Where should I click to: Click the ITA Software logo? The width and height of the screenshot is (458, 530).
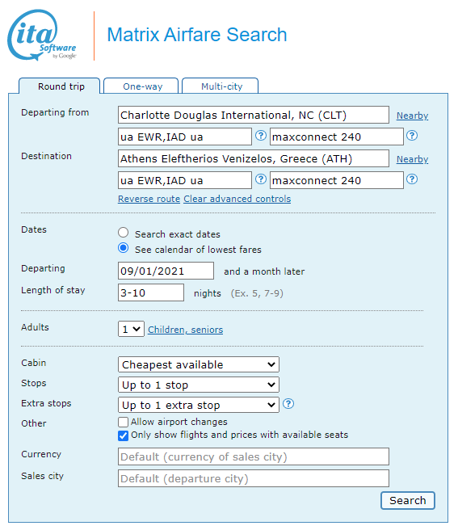click(x=42, y=36)
